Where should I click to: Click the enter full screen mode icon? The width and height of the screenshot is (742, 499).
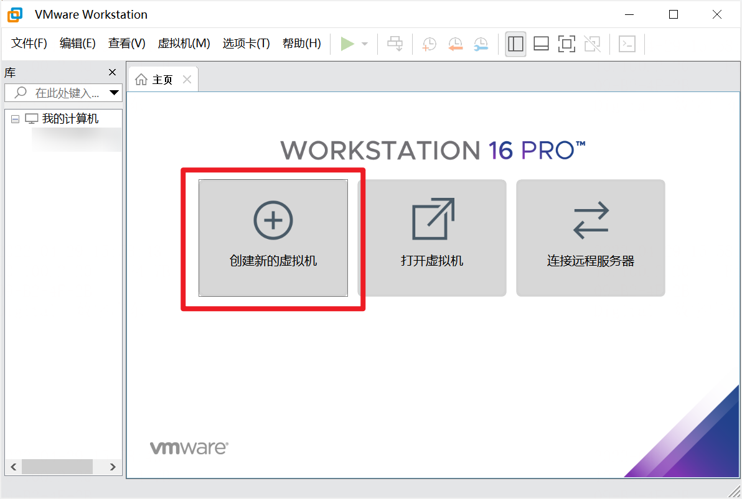point(566,44)
